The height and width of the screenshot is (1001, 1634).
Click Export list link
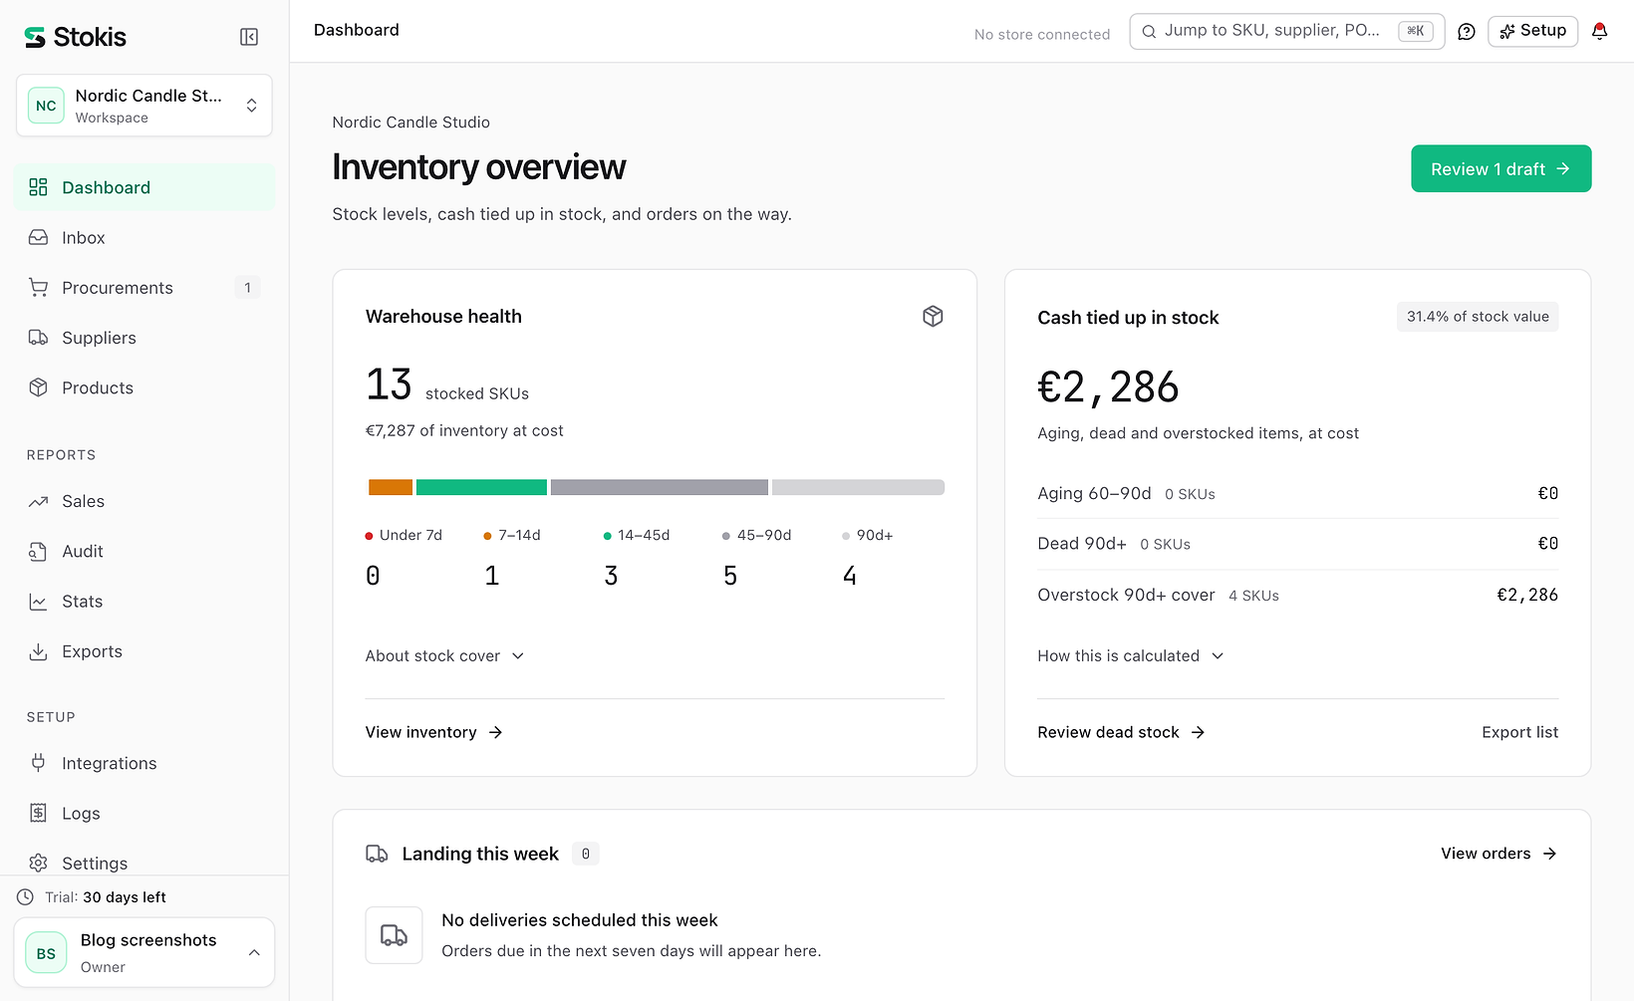[1519, 732]
